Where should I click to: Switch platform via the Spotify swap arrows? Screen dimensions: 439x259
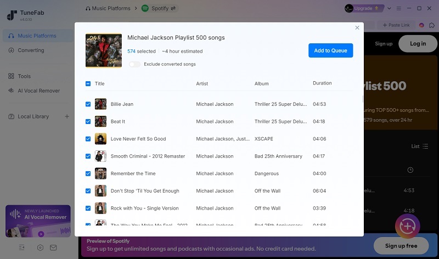tap(173, 8)
